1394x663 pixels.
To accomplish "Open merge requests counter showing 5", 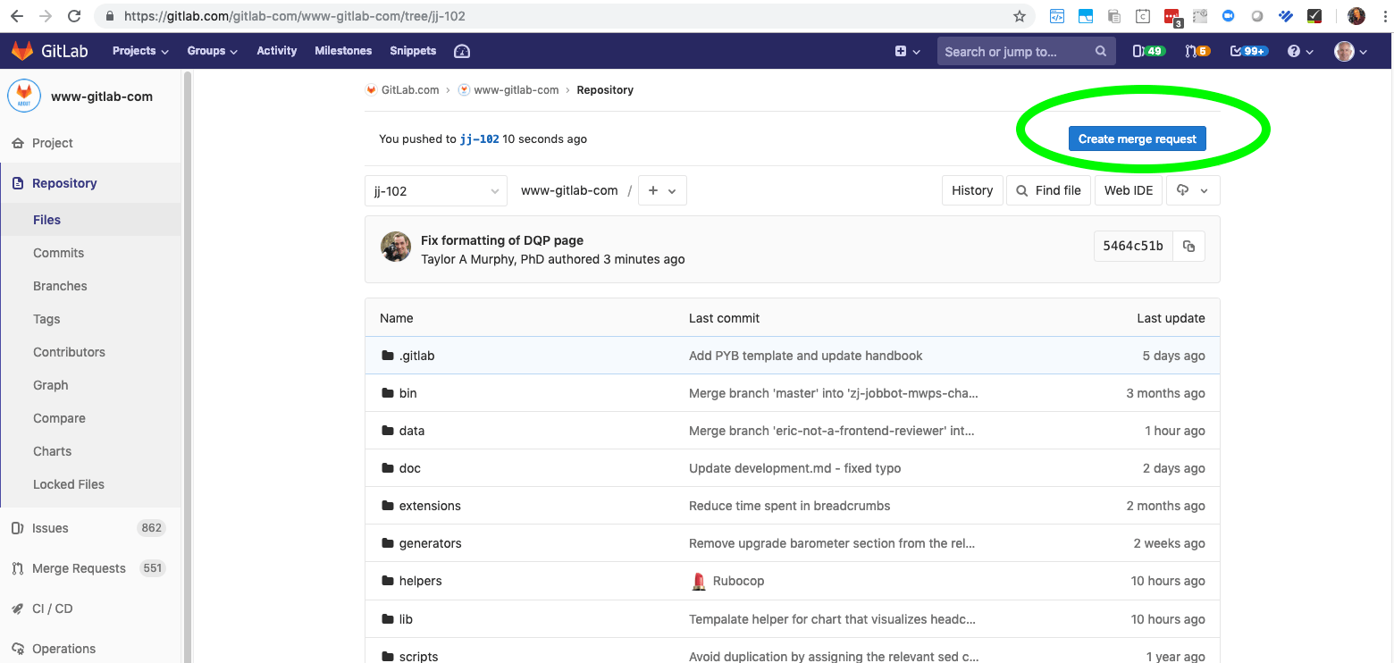I will click(1197, 51).
